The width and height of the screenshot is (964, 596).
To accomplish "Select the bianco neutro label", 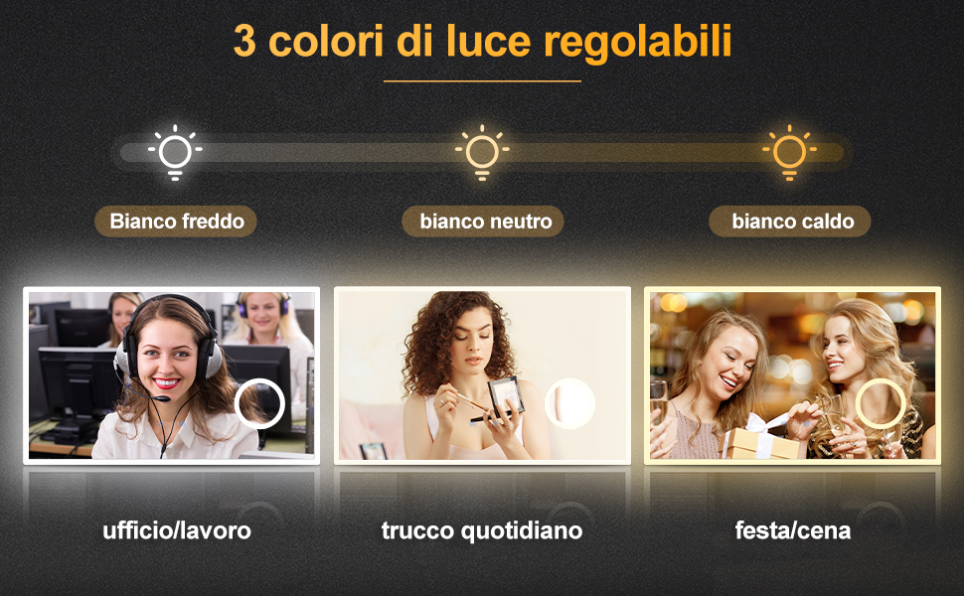I will click(x=483, y=222).
